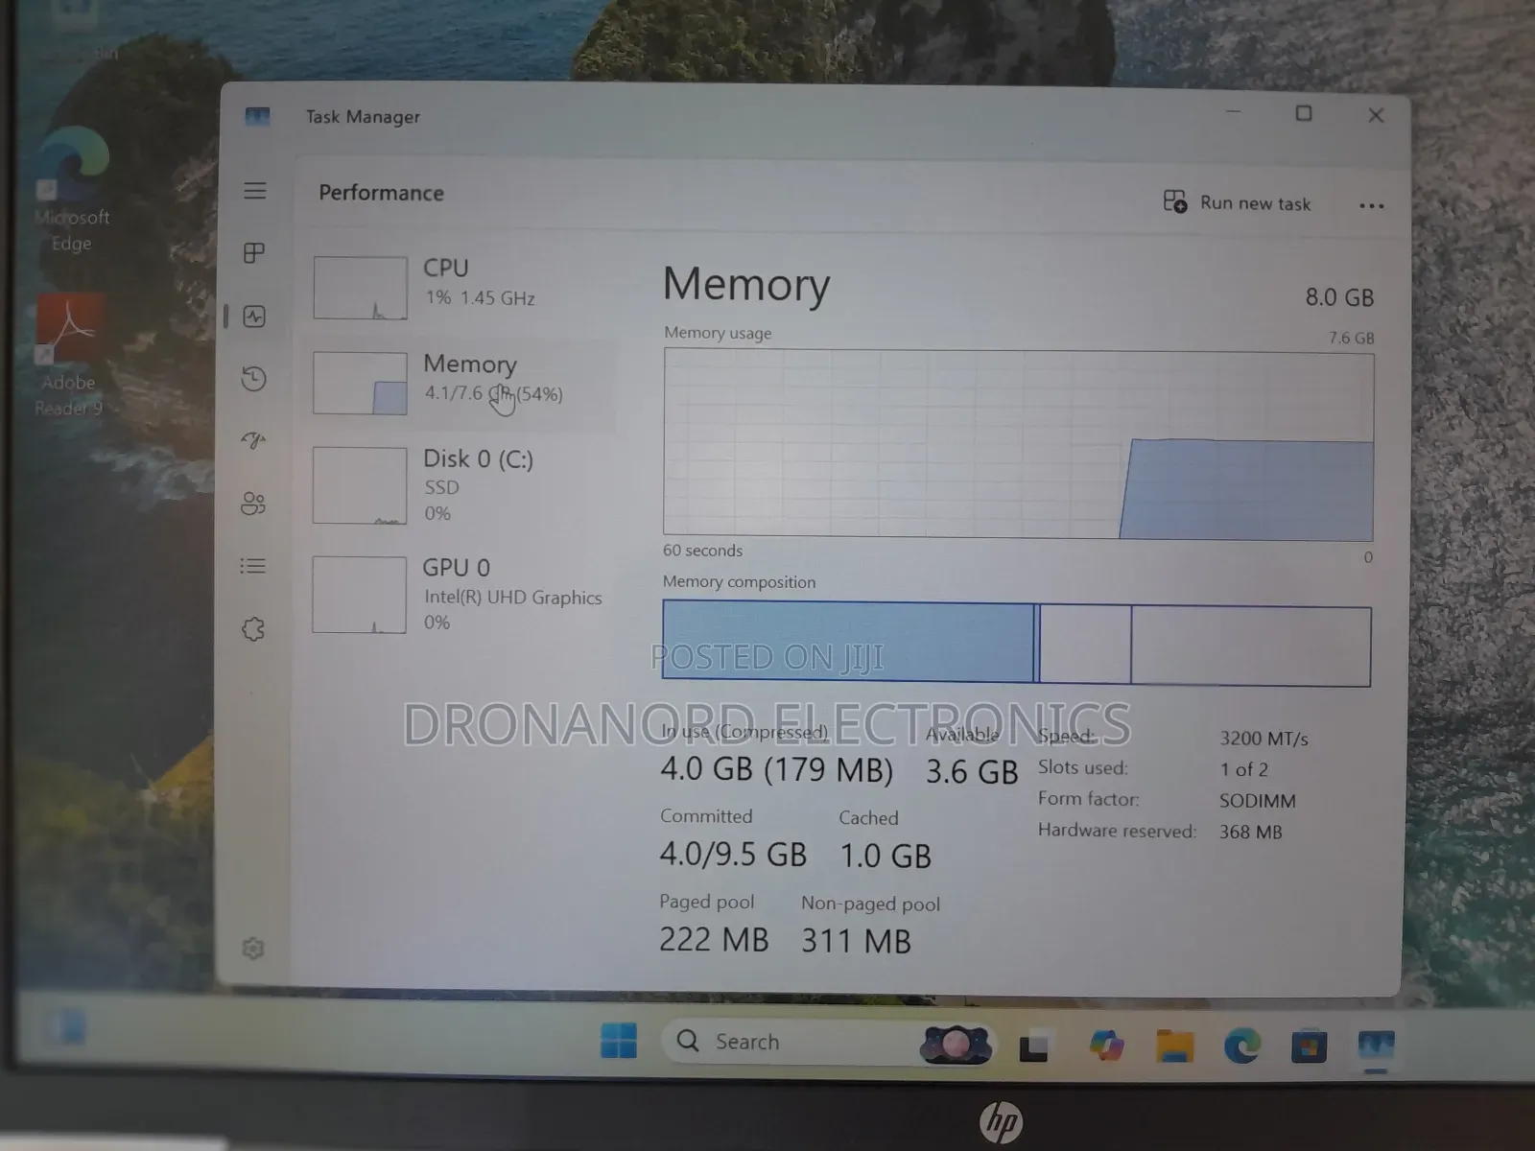Click the '1.0 GB' cached value
This screenshot has width=1535, height=1151.
(886, 857)
